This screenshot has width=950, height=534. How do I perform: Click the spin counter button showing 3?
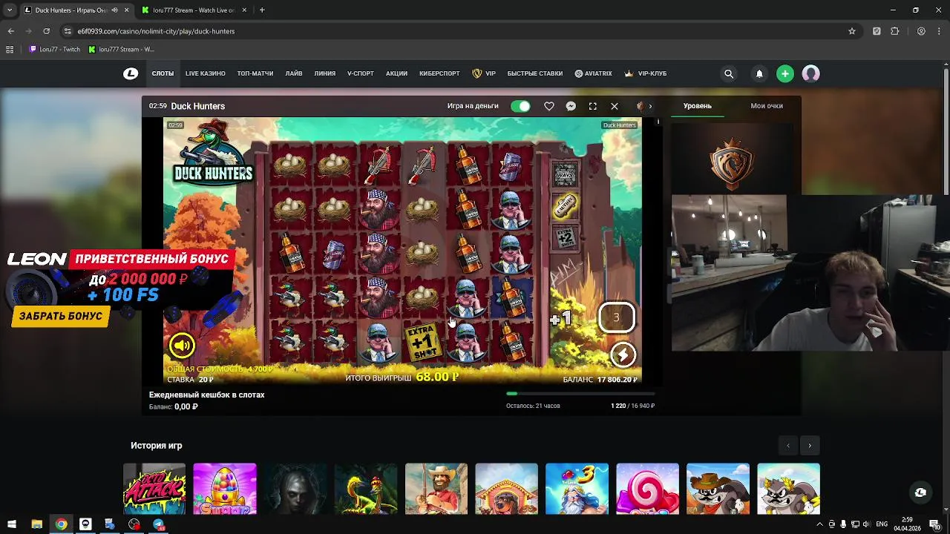616,317
